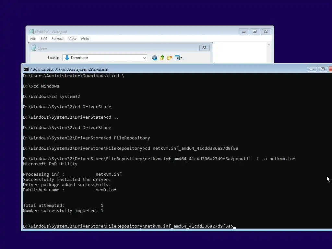Minimize the Notepad window
The width and height of the screenshot is (332, 249).
coord(243,31)
